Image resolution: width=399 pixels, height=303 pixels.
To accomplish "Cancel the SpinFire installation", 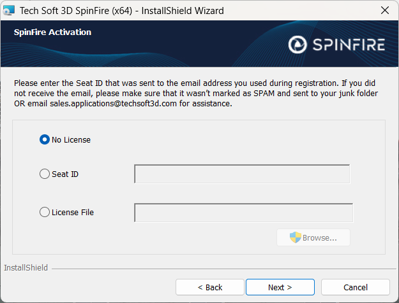I will 355,287.
